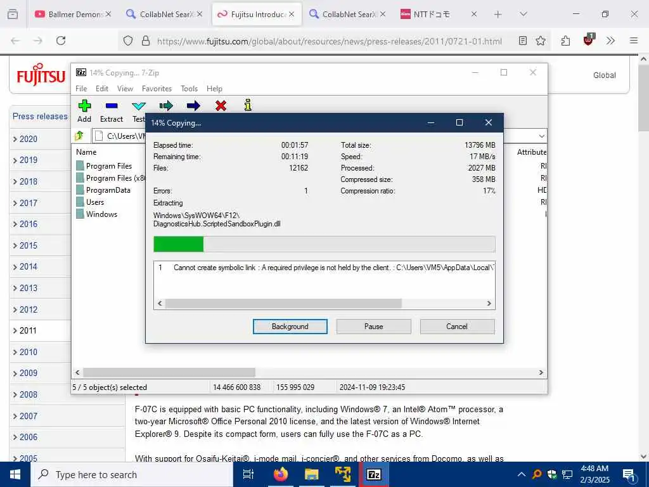Show more toolbar tools overflow chevron
This screenshot has height=487, width=649.
click(610, 41)
